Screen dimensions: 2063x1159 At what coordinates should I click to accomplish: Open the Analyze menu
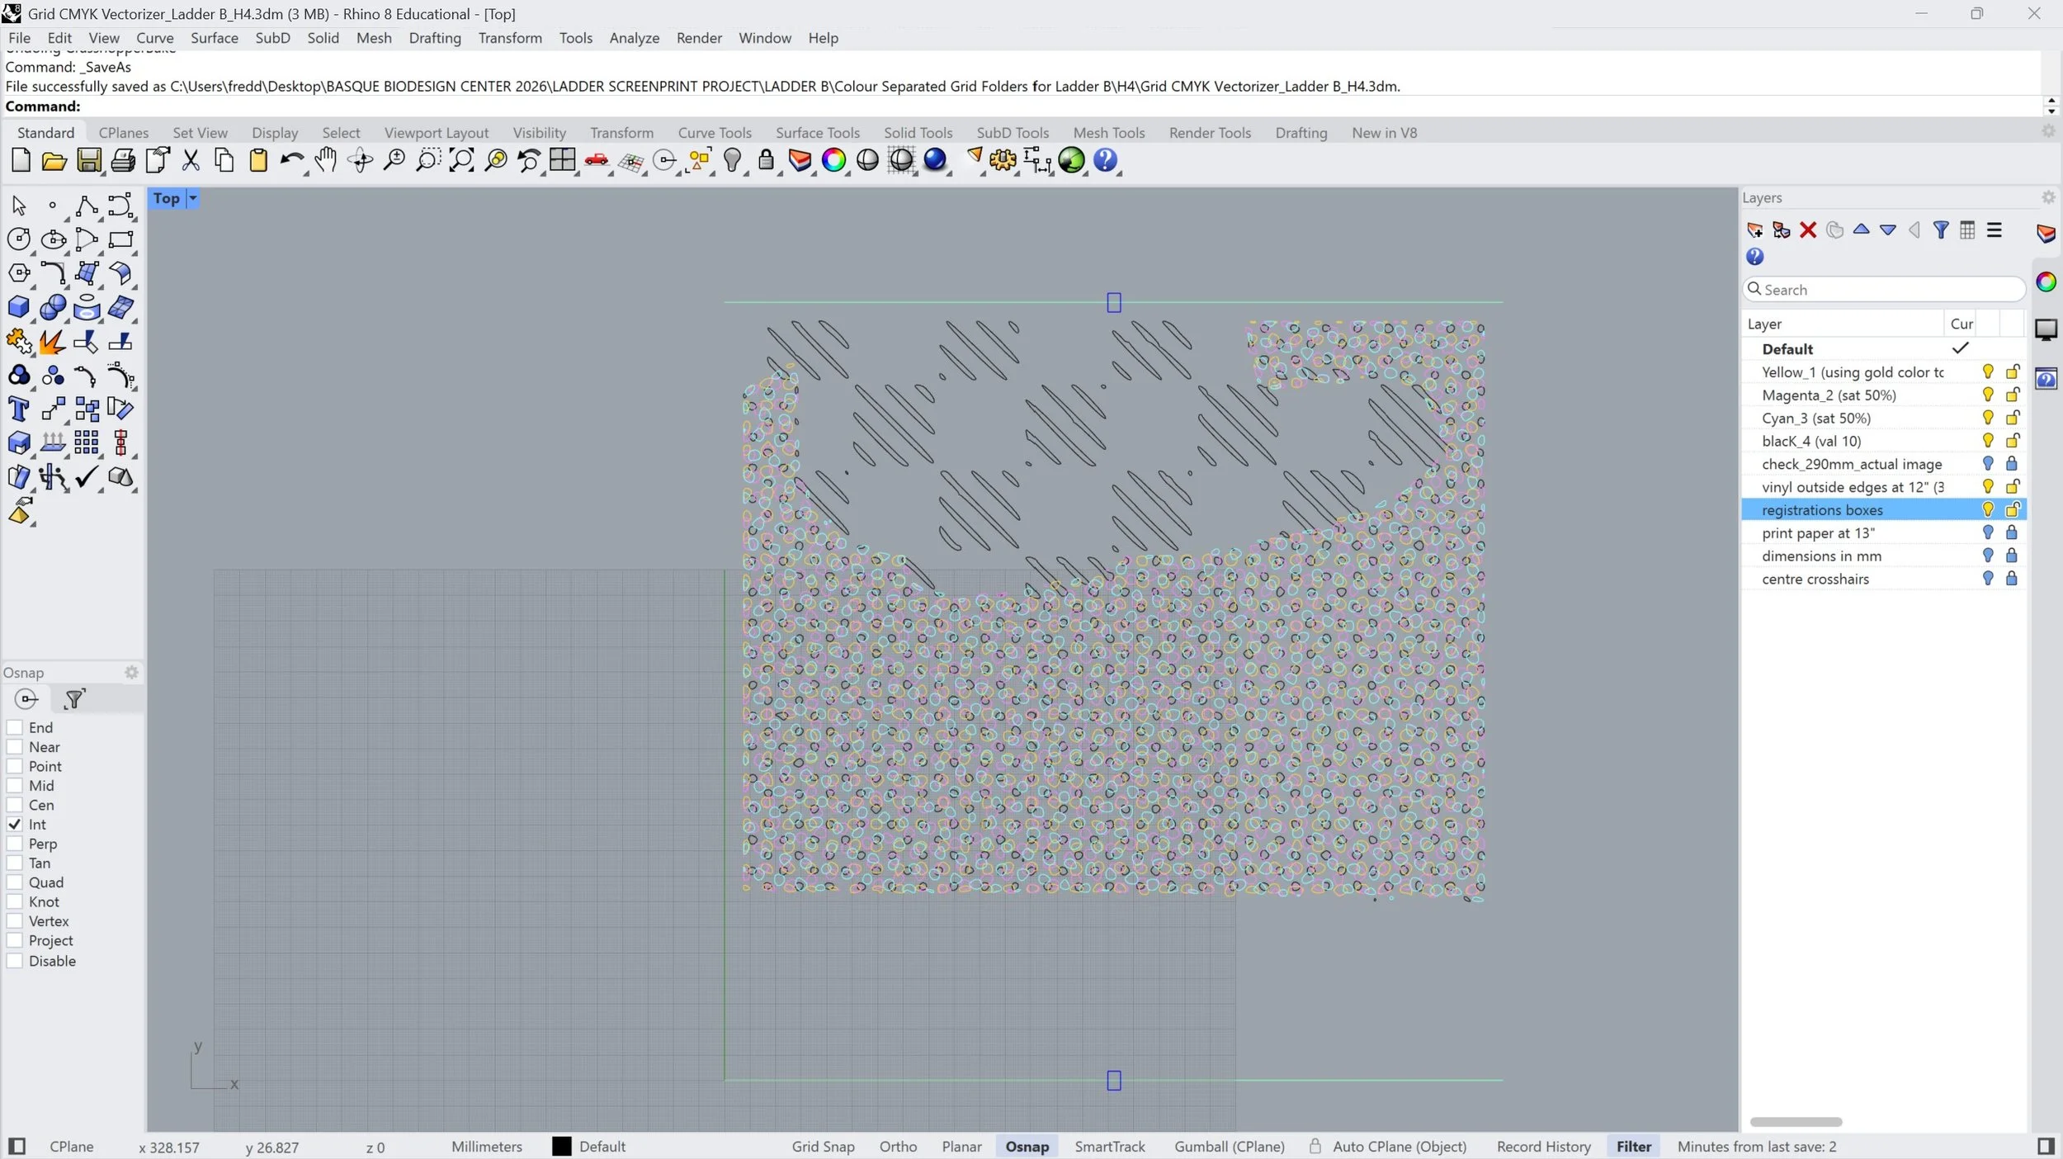click(634, 38)
